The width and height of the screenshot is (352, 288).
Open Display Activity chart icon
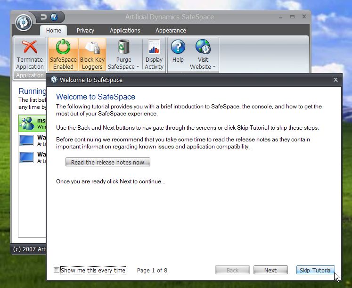pyautogui.click(x=154, y=47)
